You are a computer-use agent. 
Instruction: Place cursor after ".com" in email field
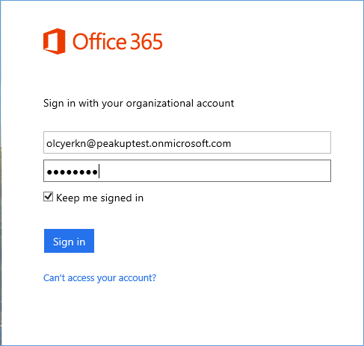(232, 144)
